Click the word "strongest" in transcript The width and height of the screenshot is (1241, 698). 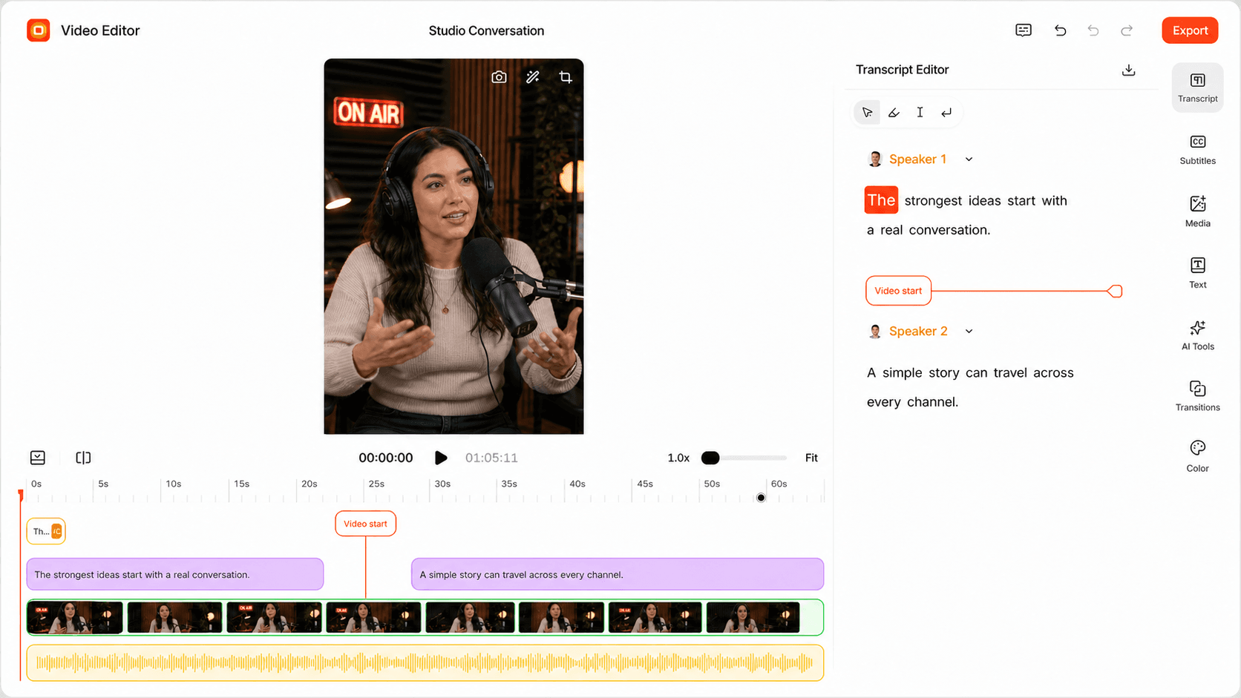point(933,201)
